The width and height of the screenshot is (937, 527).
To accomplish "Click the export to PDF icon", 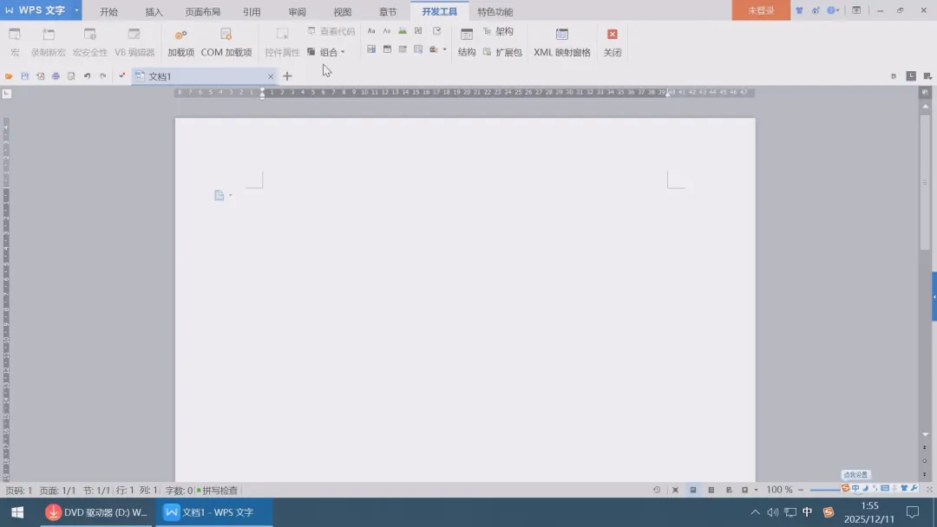I will pyautogui.click(x=40, y=75).
